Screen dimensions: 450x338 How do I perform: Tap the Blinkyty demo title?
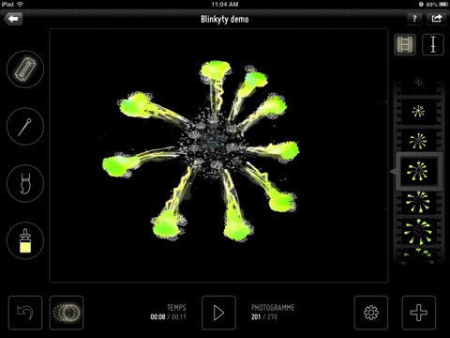[x=225, y=20]
